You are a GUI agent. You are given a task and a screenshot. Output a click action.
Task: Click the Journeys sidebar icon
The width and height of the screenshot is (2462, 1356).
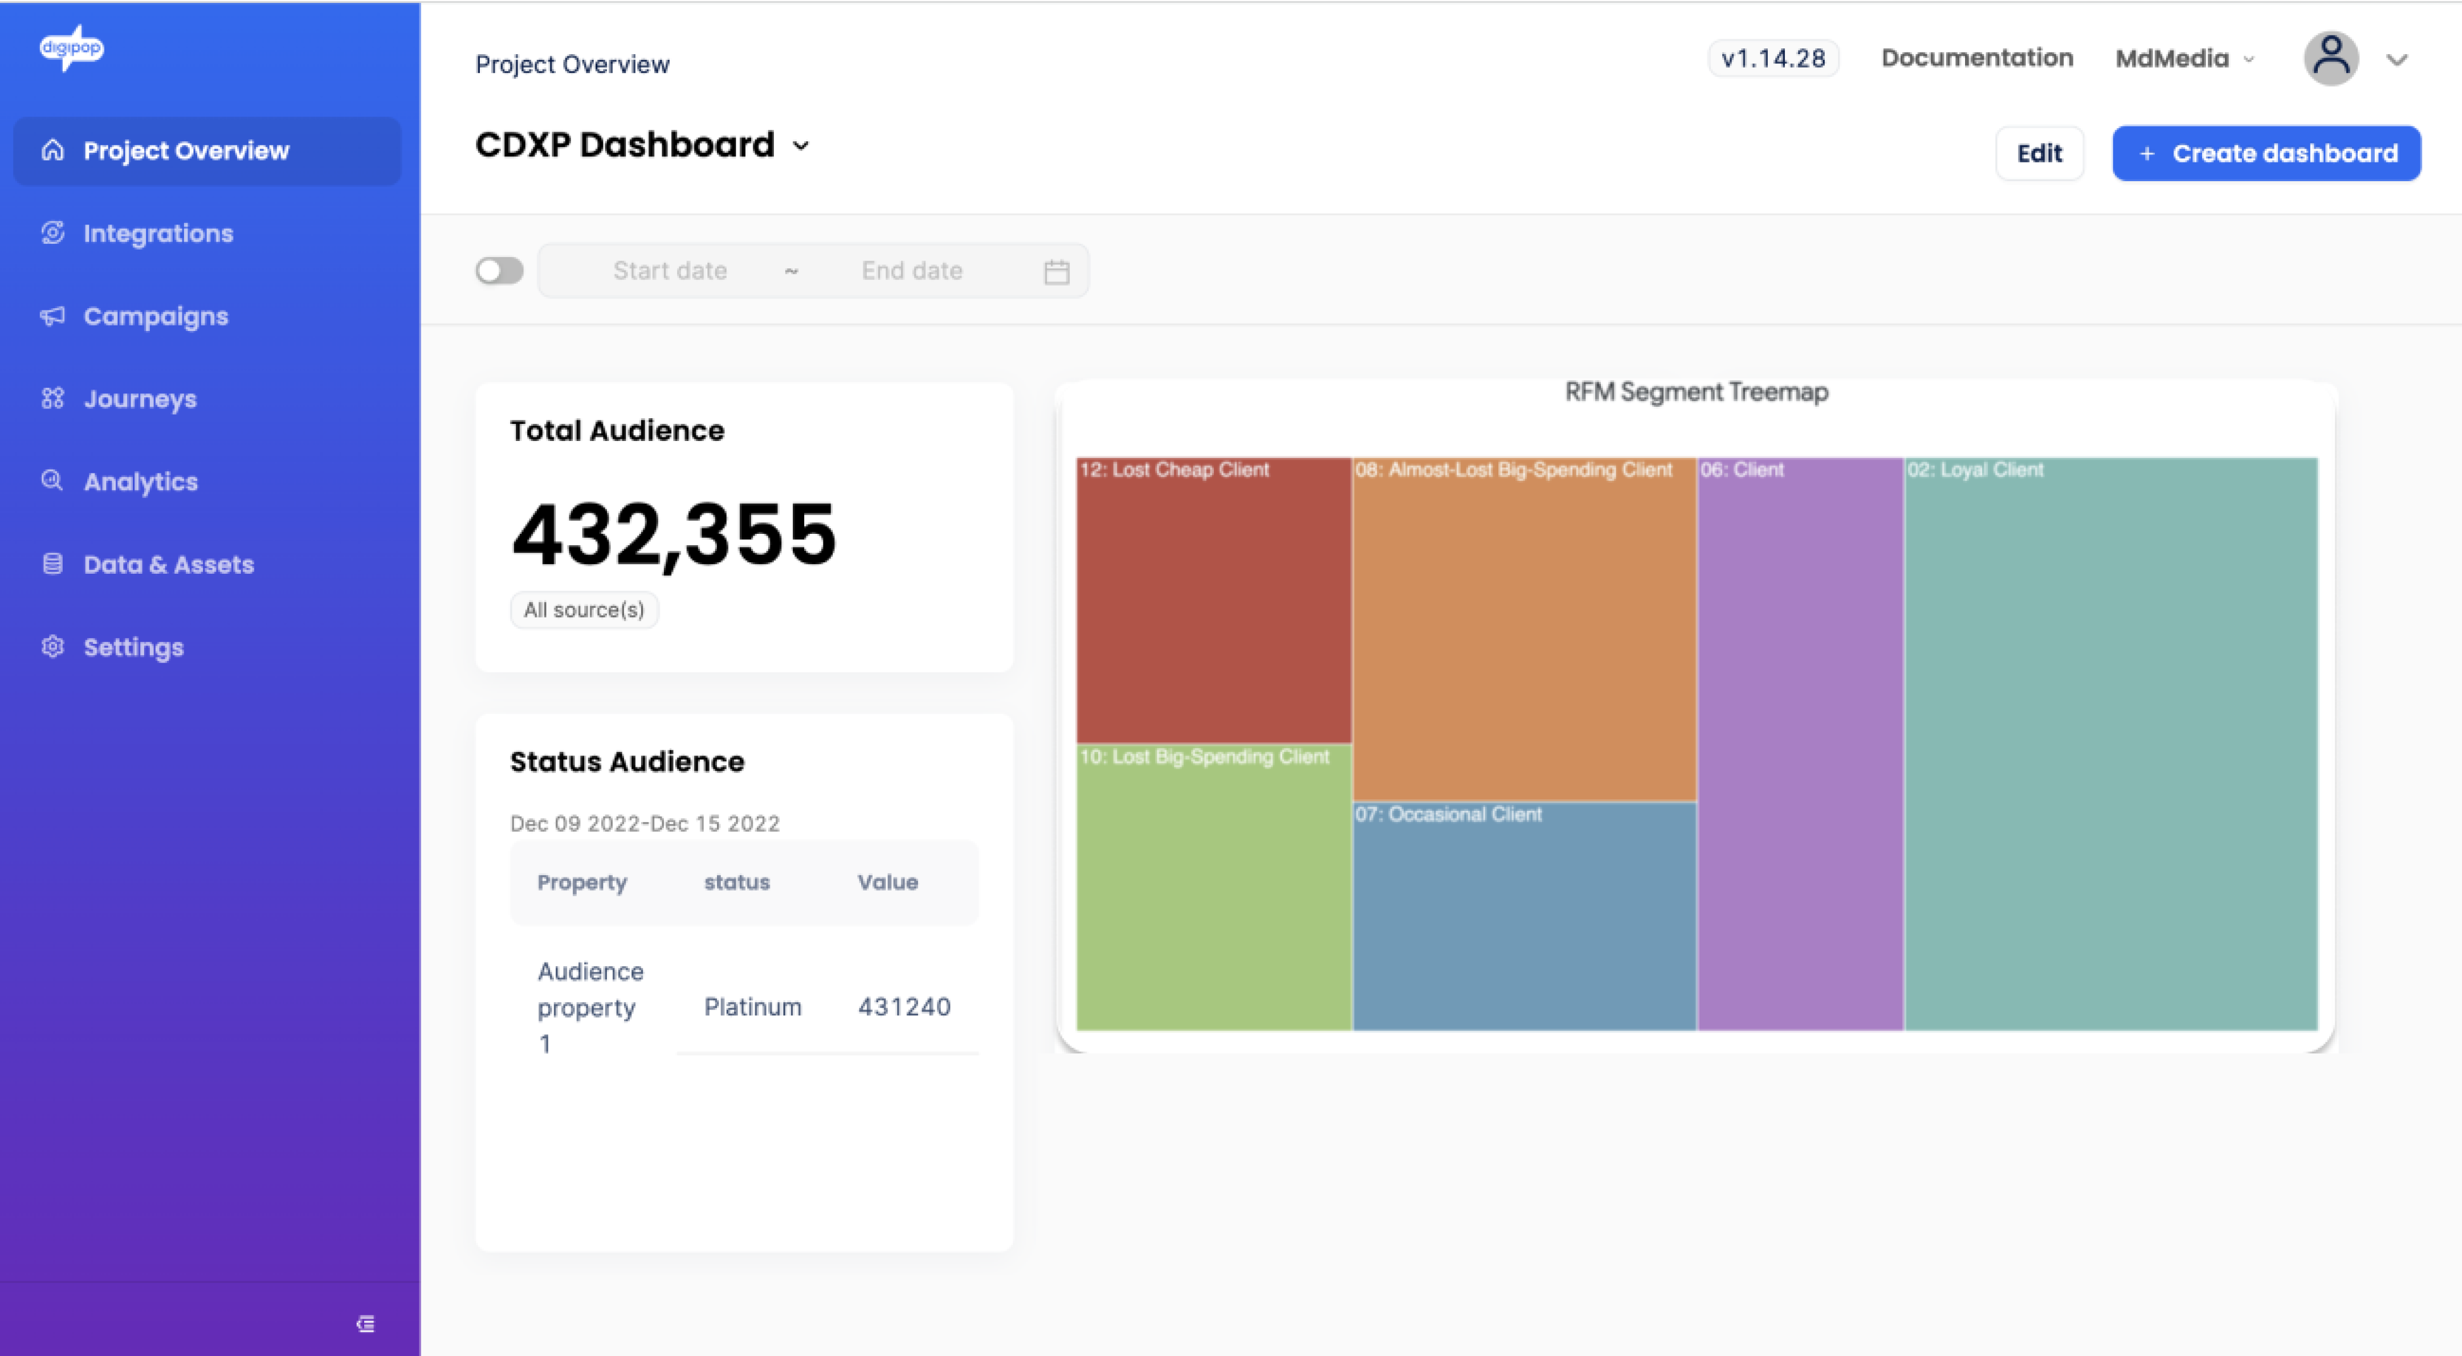52,398
